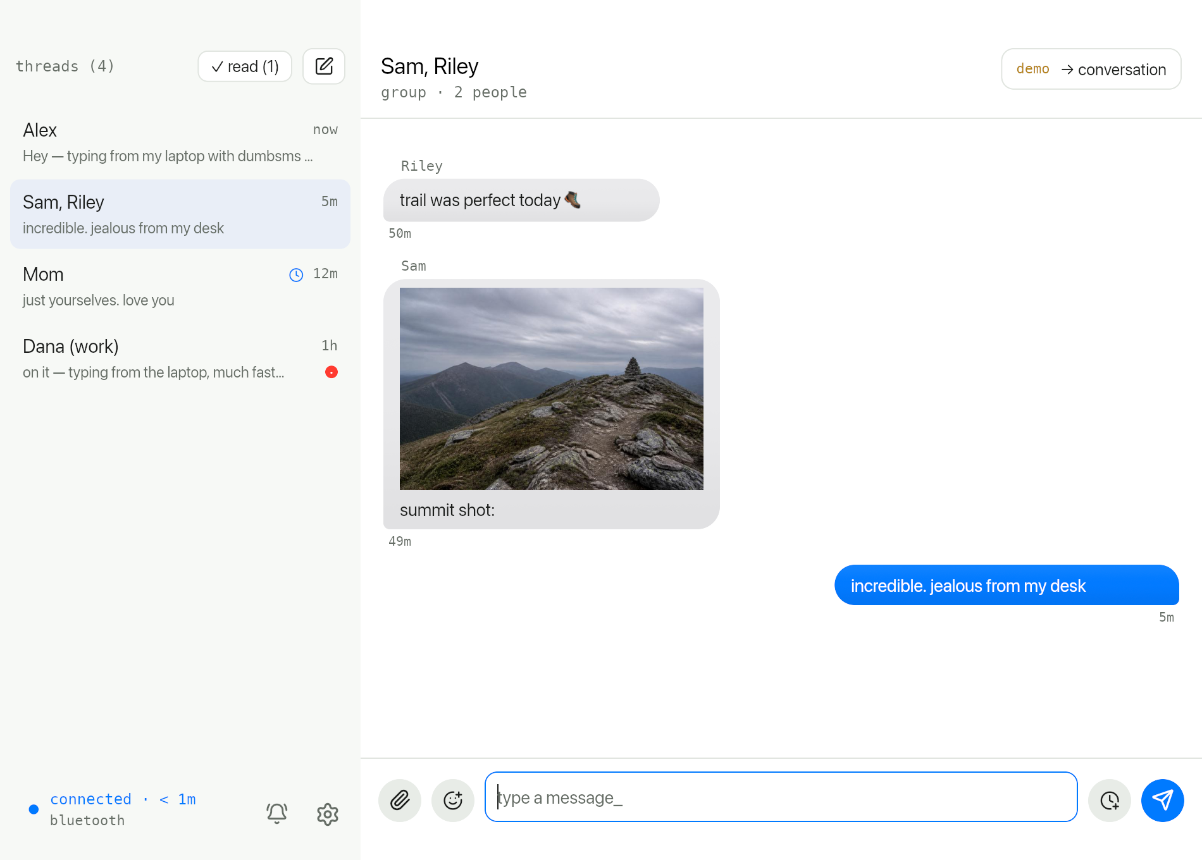This screenshot has width=1202, height=860.
Task: Click the paperclip attach file icon
Action: point(400,801)
